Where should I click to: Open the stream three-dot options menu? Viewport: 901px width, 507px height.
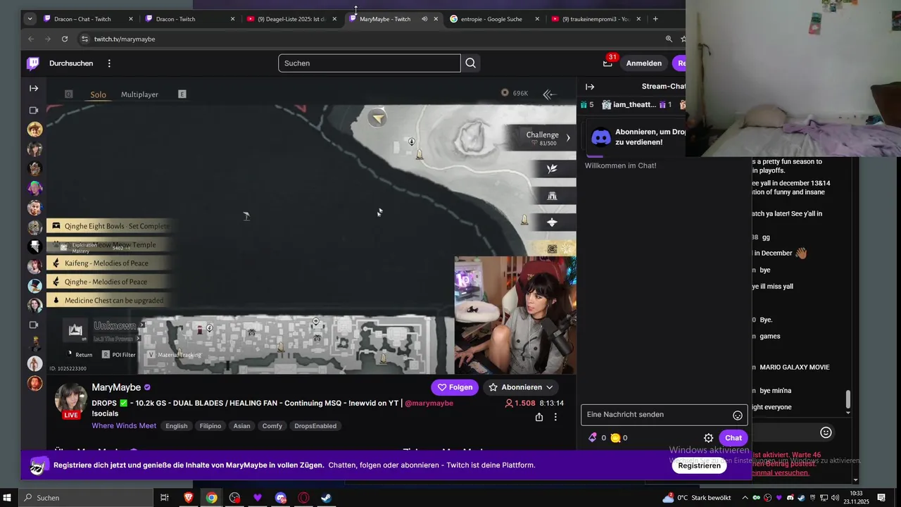tap(555, 417)
